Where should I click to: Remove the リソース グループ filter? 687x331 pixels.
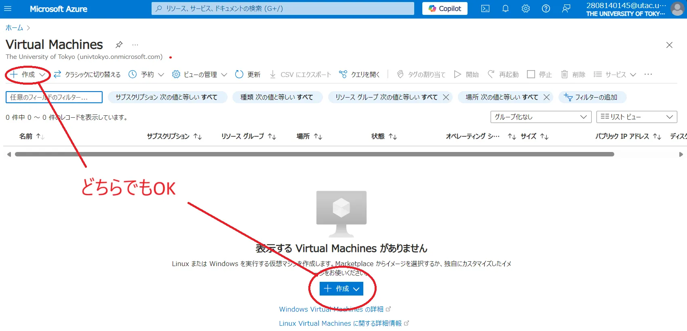[x=446, y=97]
